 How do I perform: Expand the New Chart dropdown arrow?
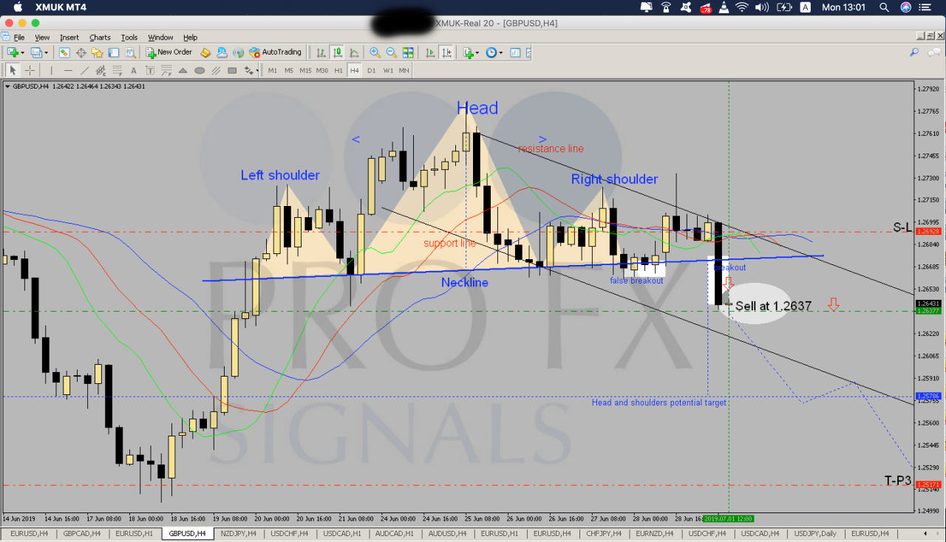click(22, 53)
